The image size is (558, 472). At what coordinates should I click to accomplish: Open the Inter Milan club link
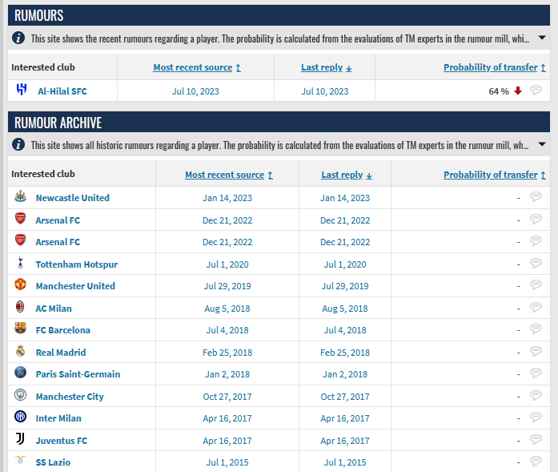(58, 418)
